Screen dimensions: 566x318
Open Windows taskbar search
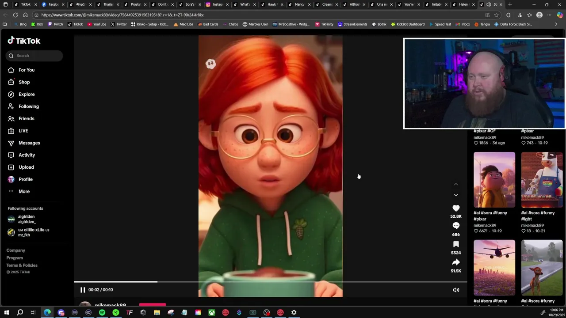click(x=20, y=313)
